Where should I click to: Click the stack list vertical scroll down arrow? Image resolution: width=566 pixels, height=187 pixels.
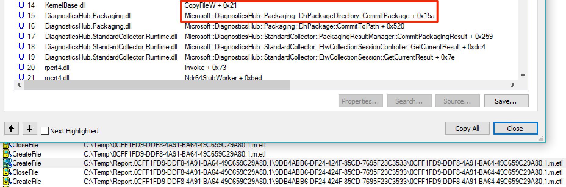point(523,75)
